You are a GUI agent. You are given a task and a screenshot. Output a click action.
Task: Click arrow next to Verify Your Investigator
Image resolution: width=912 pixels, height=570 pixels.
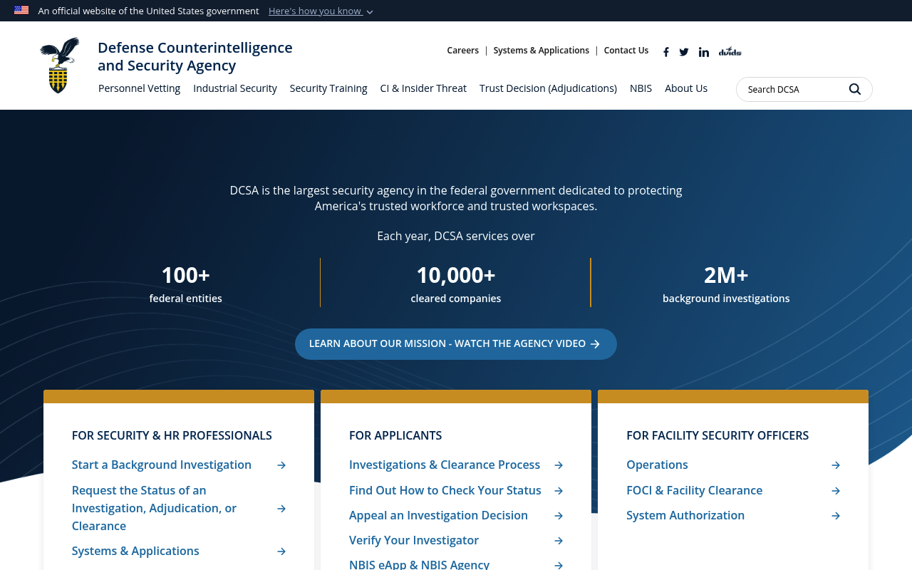tap(559, 541)
